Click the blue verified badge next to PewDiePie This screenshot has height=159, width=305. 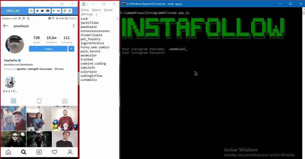click(x=19, y=60)
